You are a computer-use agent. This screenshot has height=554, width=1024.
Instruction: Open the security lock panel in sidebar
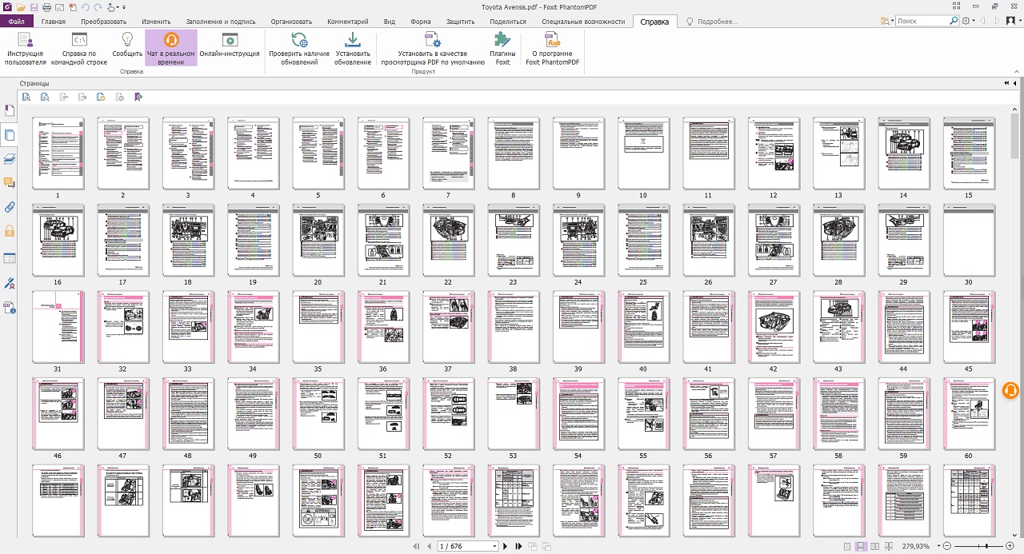click(x=10, y=232)
